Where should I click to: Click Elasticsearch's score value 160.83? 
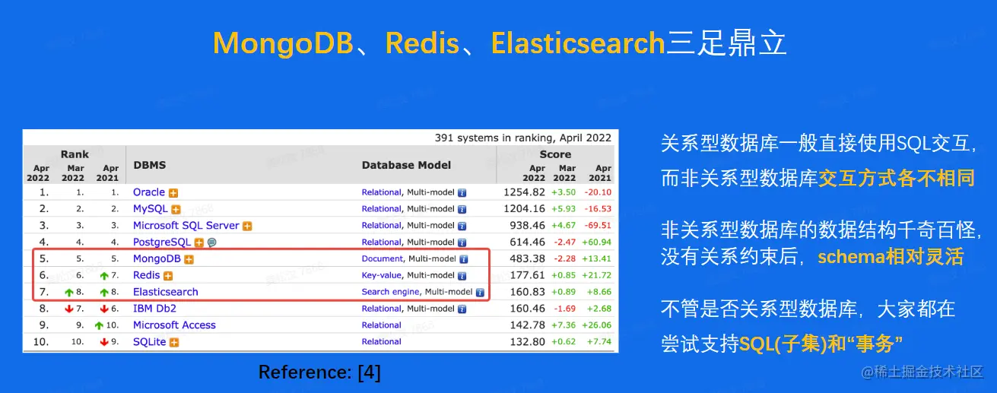[527, 293]
